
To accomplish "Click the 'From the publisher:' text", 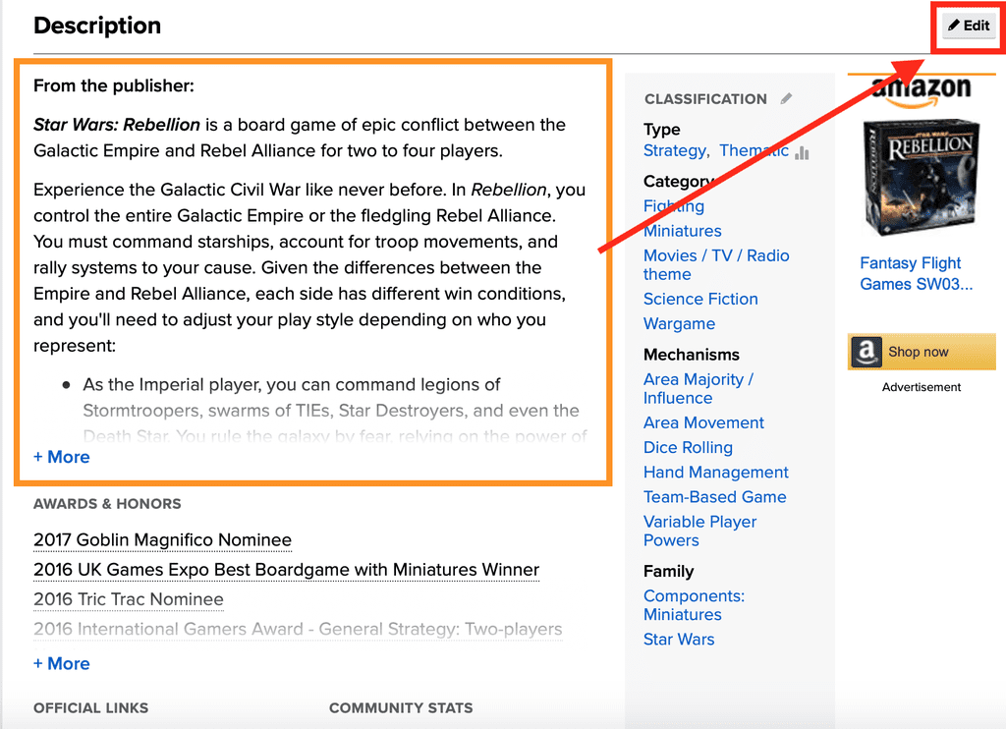I will [x=114, y=86].
